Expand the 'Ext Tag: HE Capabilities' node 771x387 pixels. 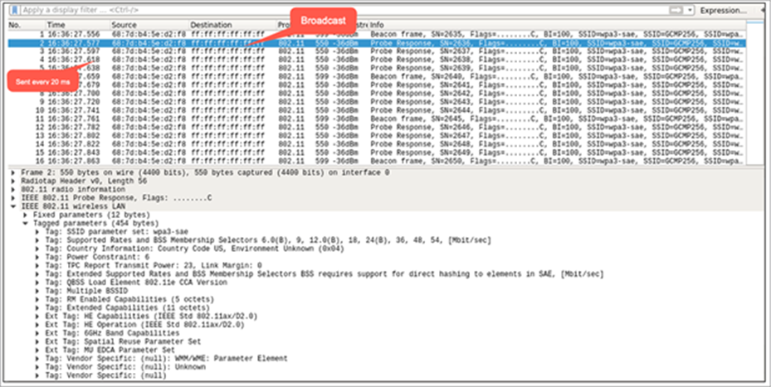37,316
